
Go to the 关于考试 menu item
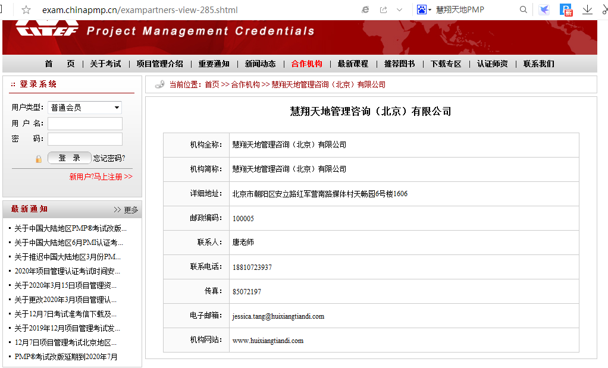point(105,64)
